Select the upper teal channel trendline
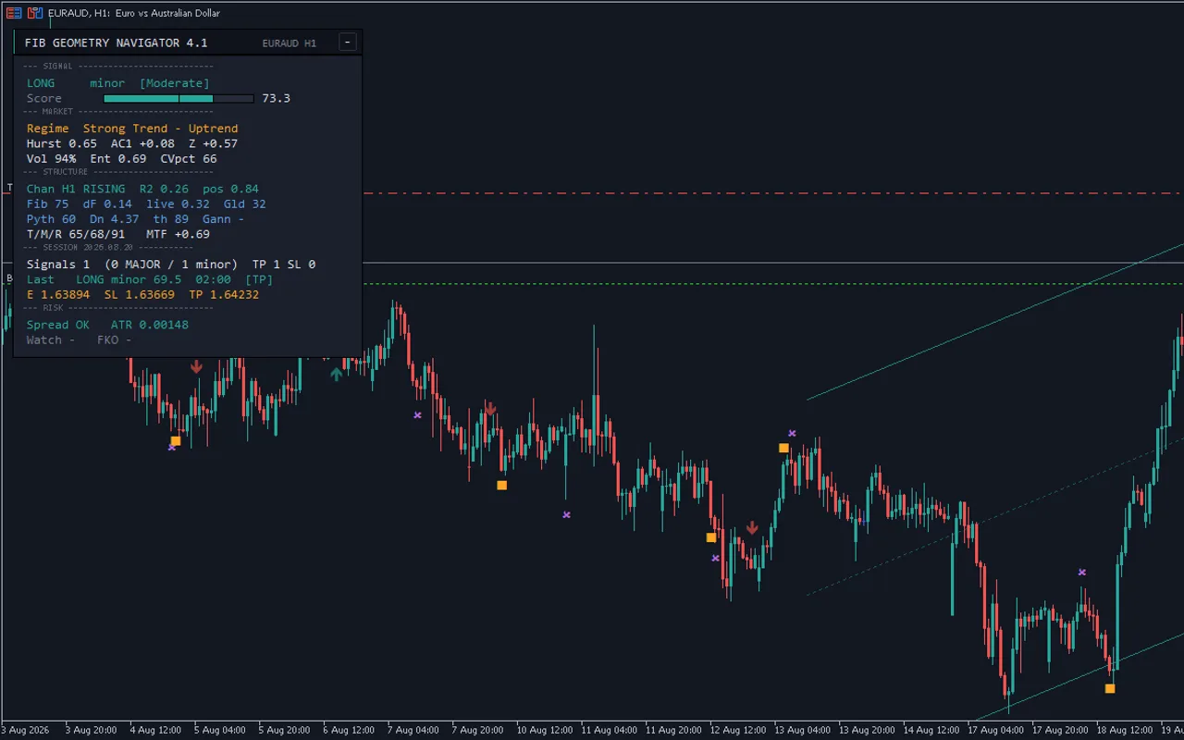Viewport: 1184px width, 740px height. click(995, 321)
